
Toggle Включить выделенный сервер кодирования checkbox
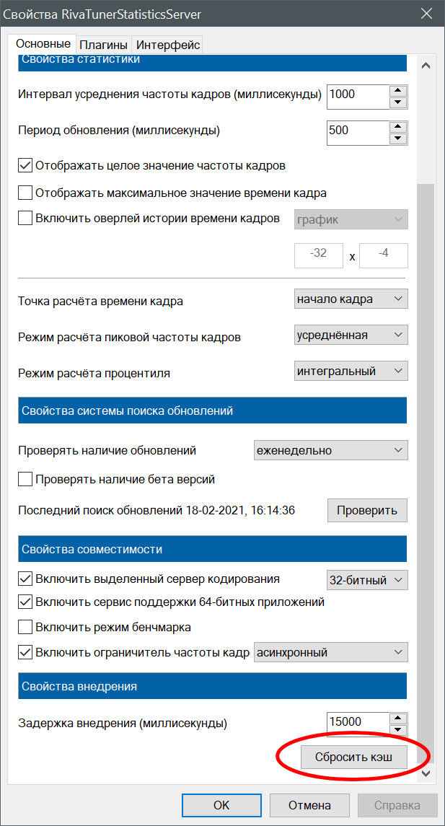click(x=25, y=579)
